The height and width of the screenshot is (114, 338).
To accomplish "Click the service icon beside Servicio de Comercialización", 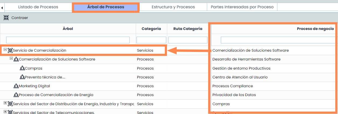I will click(x=10, y=50).
